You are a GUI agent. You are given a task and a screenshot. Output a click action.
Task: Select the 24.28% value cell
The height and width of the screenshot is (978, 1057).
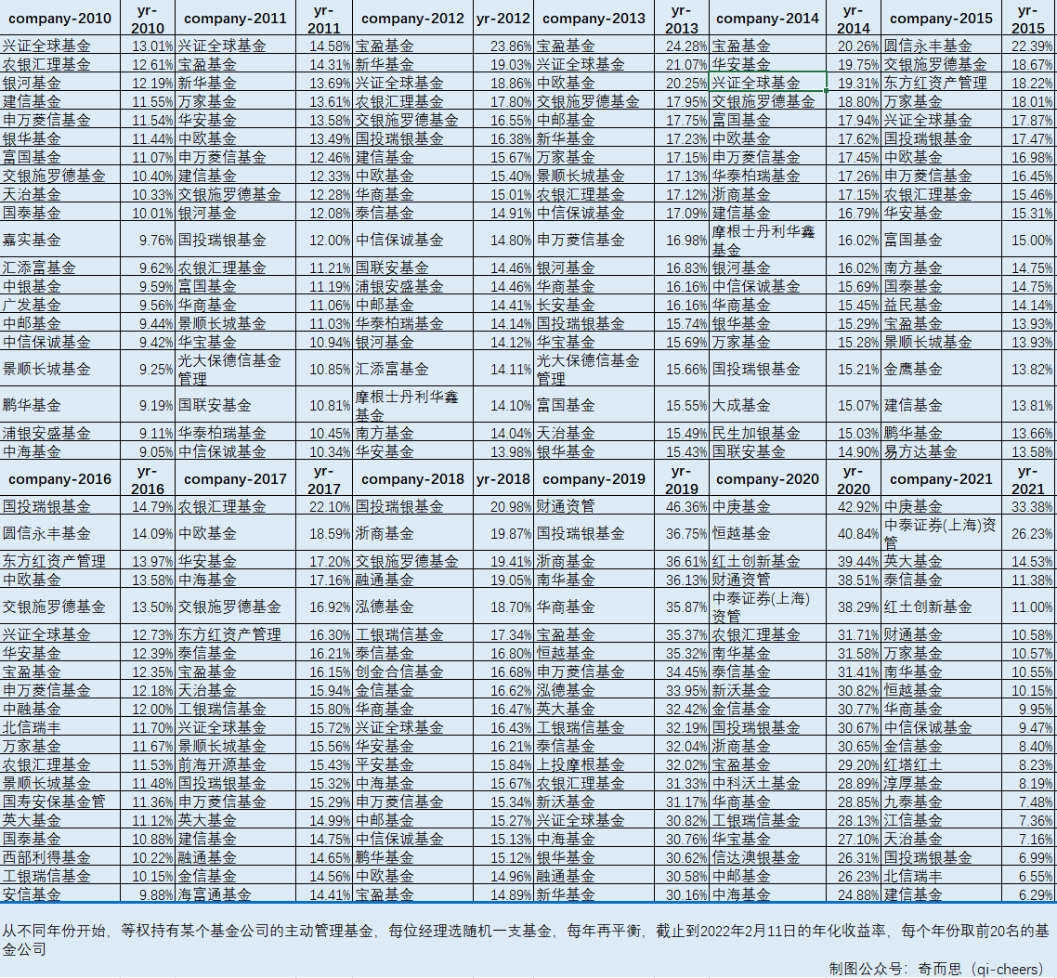point(682,46)
